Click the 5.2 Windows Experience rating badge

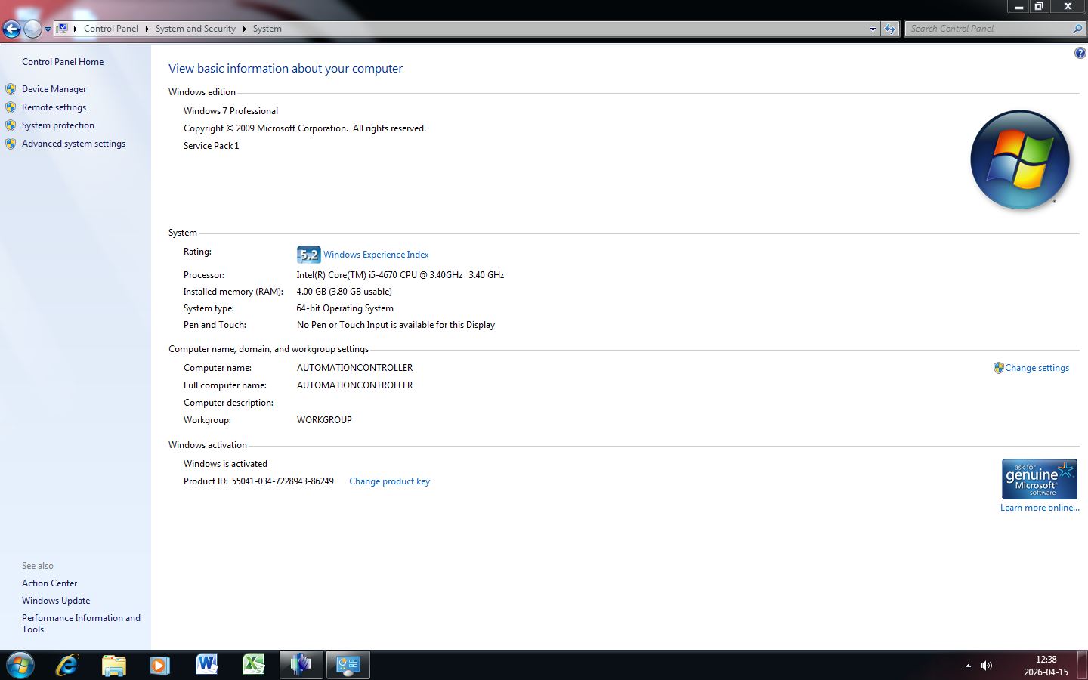pyautogui.click(x=308, y=255)
